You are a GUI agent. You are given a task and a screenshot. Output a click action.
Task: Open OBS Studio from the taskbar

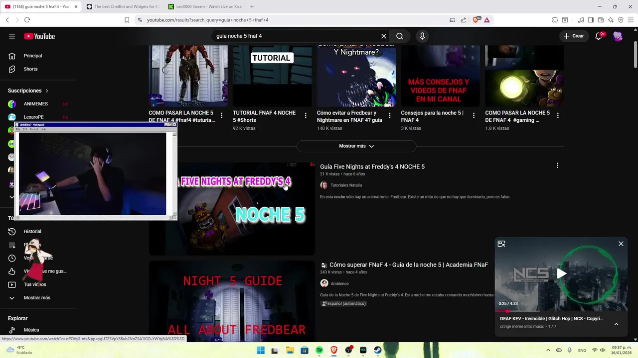(348, 351)
